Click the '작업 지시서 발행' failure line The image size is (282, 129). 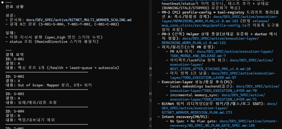point(54,37)
